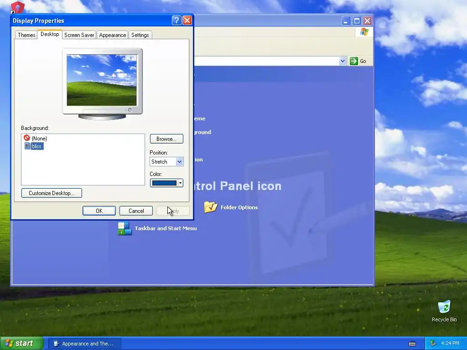This screenshot has height=350, width=467.
Task: Open the Screen Saver tab
Action: 79,35
